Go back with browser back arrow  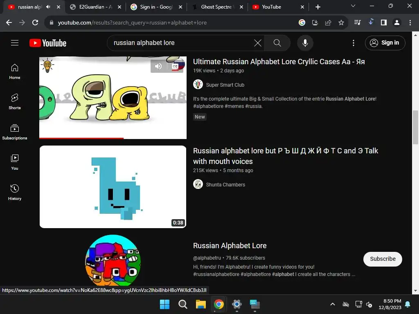9,23
